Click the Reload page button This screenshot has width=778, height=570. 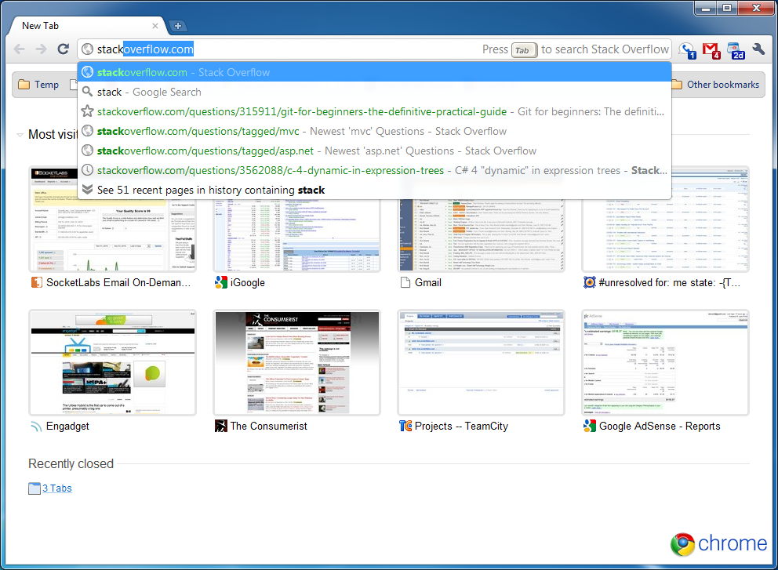(x=64, y=49)
